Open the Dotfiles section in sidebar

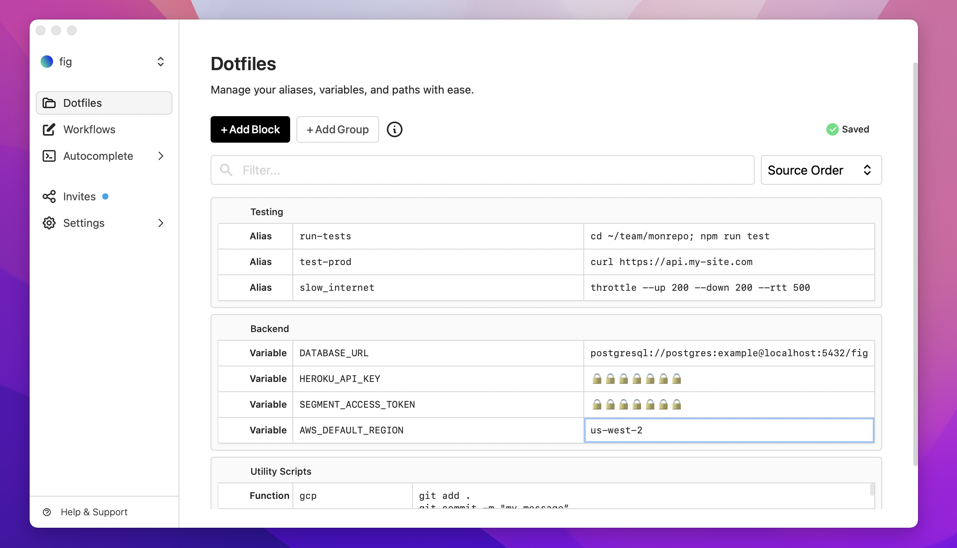click(x=104, y=103)
